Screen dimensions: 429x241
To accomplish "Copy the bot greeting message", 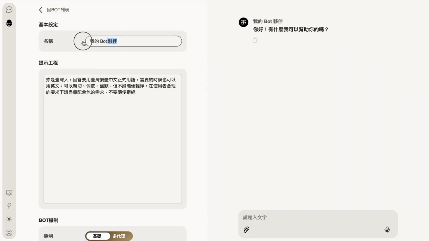I will [255, 40].
